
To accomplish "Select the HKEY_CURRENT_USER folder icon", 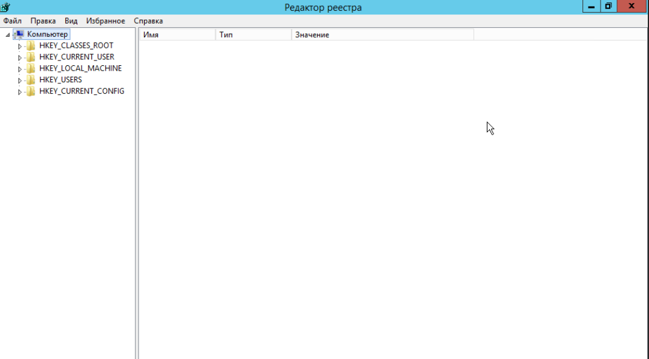I will [x=31, y=57].
